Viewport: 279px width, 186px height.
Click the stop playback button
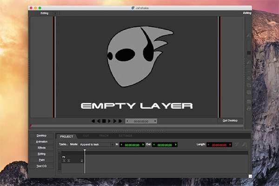(104, 121)
